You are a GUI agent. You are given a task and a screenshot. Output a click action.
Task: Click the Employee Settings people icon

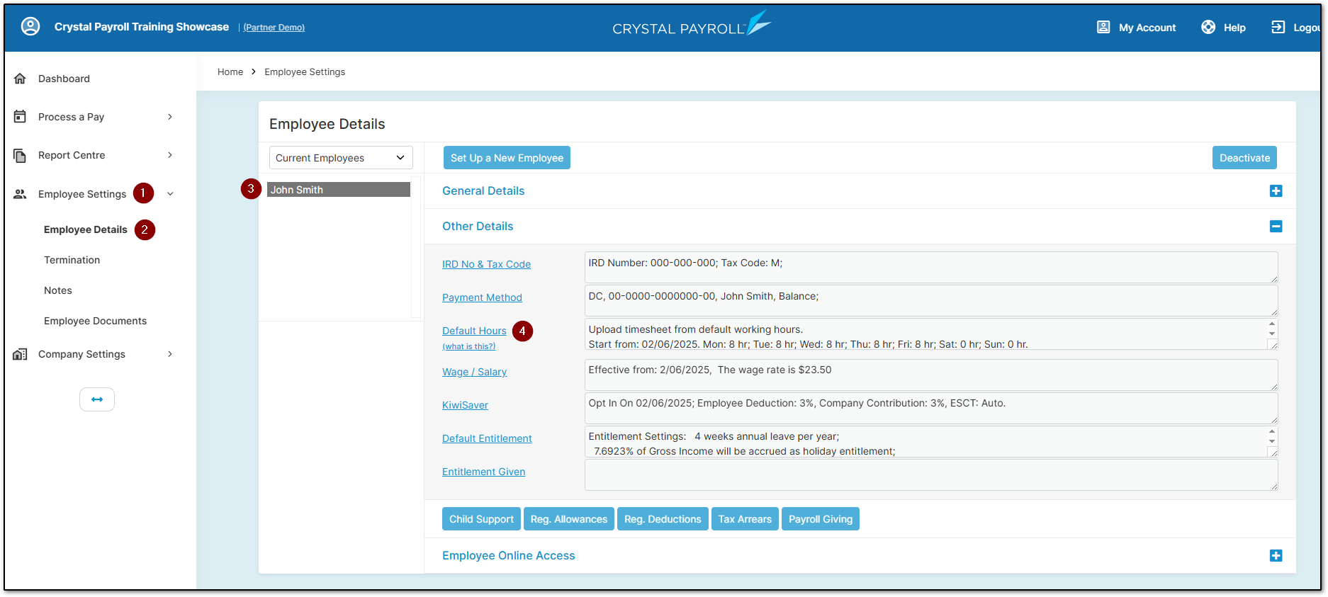tap(20, 194)
